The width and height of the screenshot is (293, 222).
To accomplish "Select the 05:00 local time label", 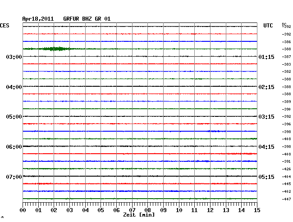I will (14, 117).
